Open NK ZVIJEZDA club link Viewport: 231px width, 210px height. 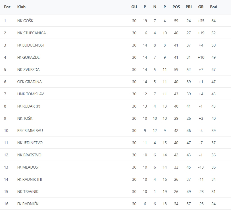point(28,70)
